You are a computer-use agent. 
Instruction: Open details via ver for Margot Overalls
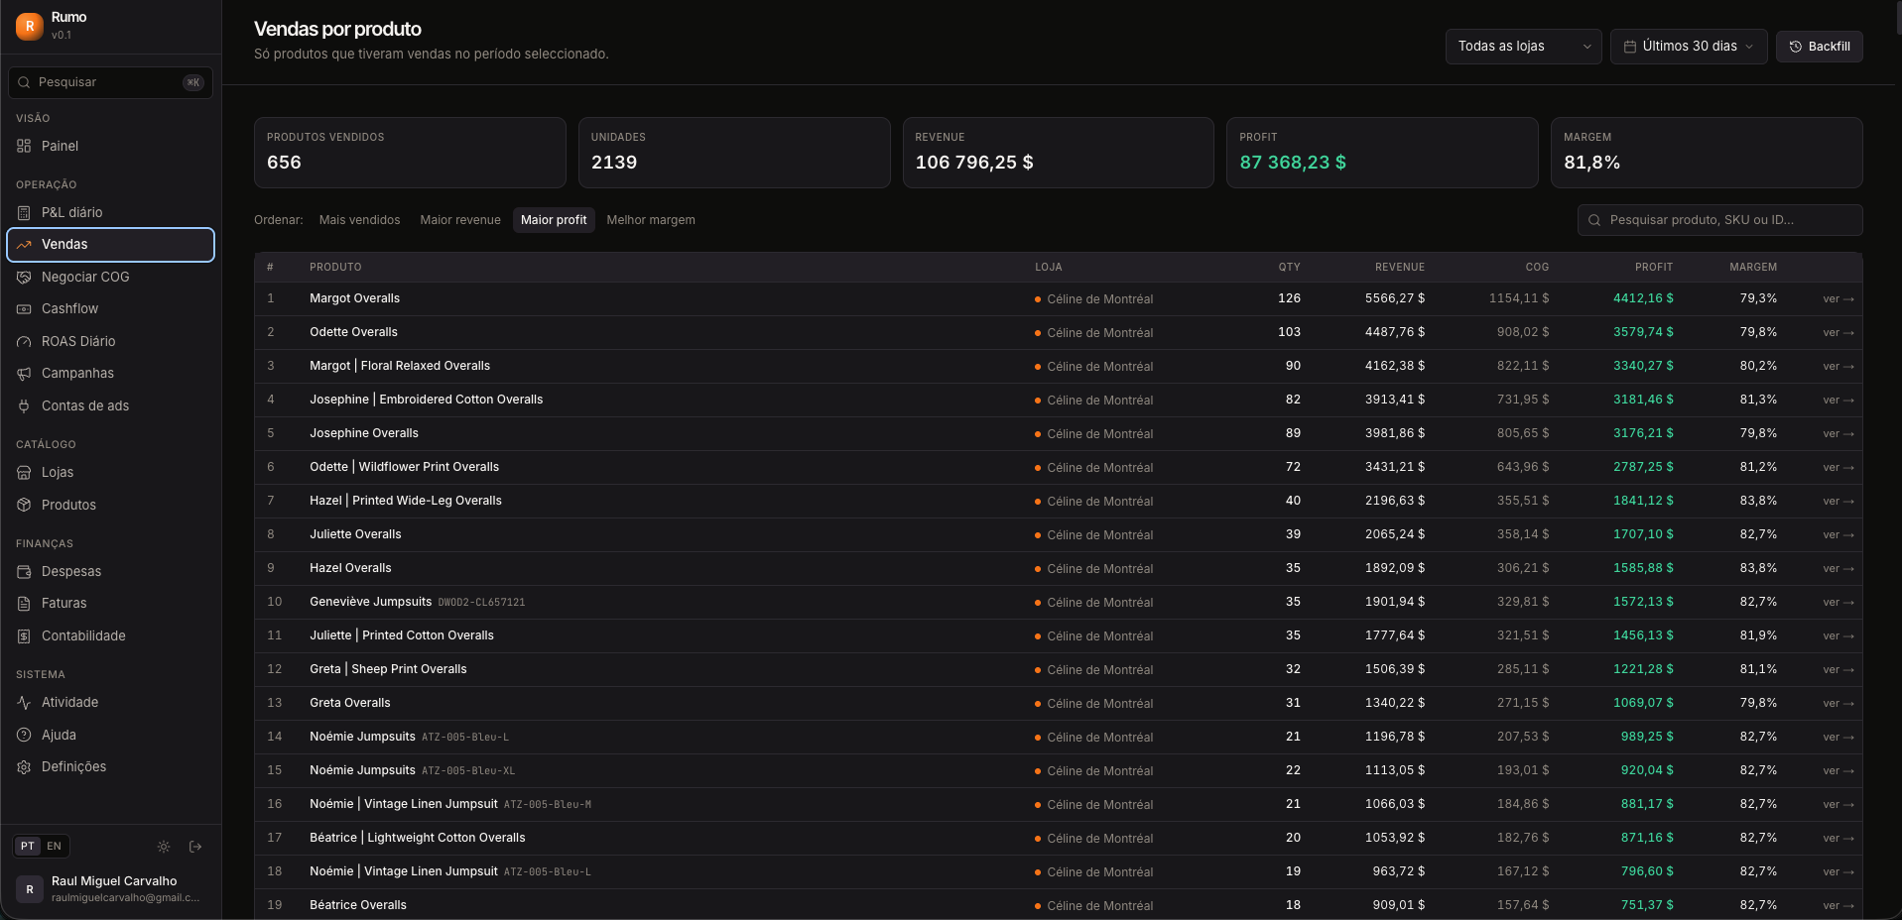pyautogui.click(x=1839, y=299)
